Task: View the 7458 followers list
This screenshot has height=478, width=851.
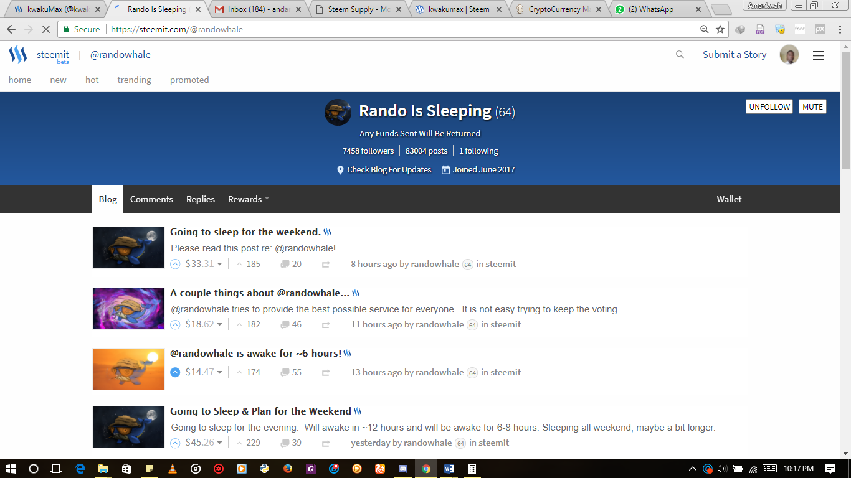Action: click(x=368, y=151)
